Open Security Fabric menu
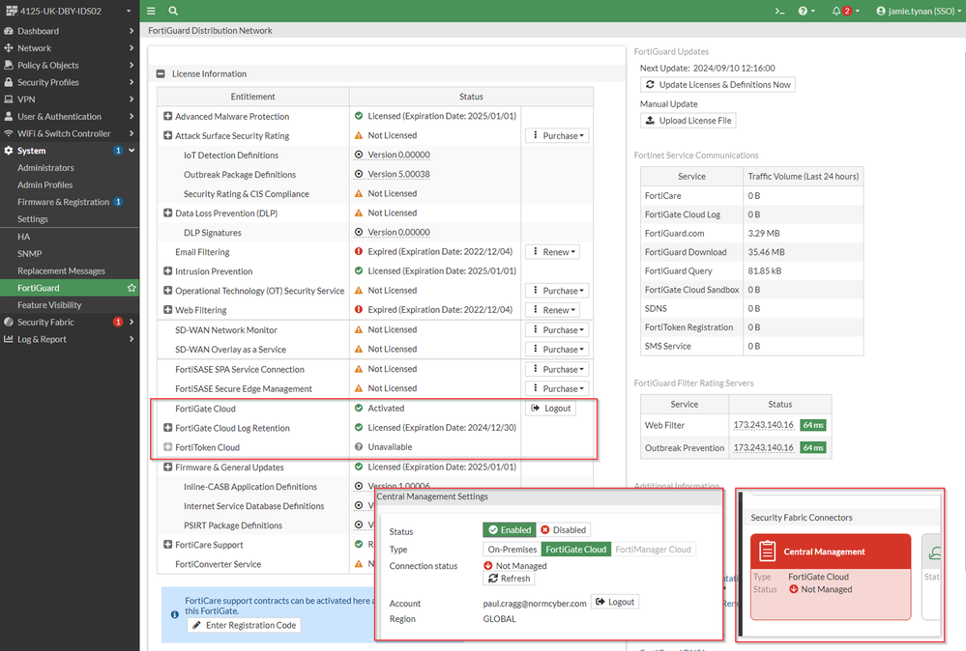 click(69, 322)
